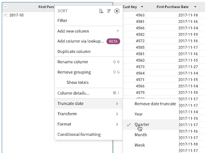Click the sort descending icon
The image size is (205, 153).
[x=109, y=11]
